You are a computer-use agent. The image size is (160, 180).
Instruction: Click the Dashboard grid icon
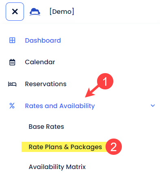pyautogui.click(x=12, y=40)
